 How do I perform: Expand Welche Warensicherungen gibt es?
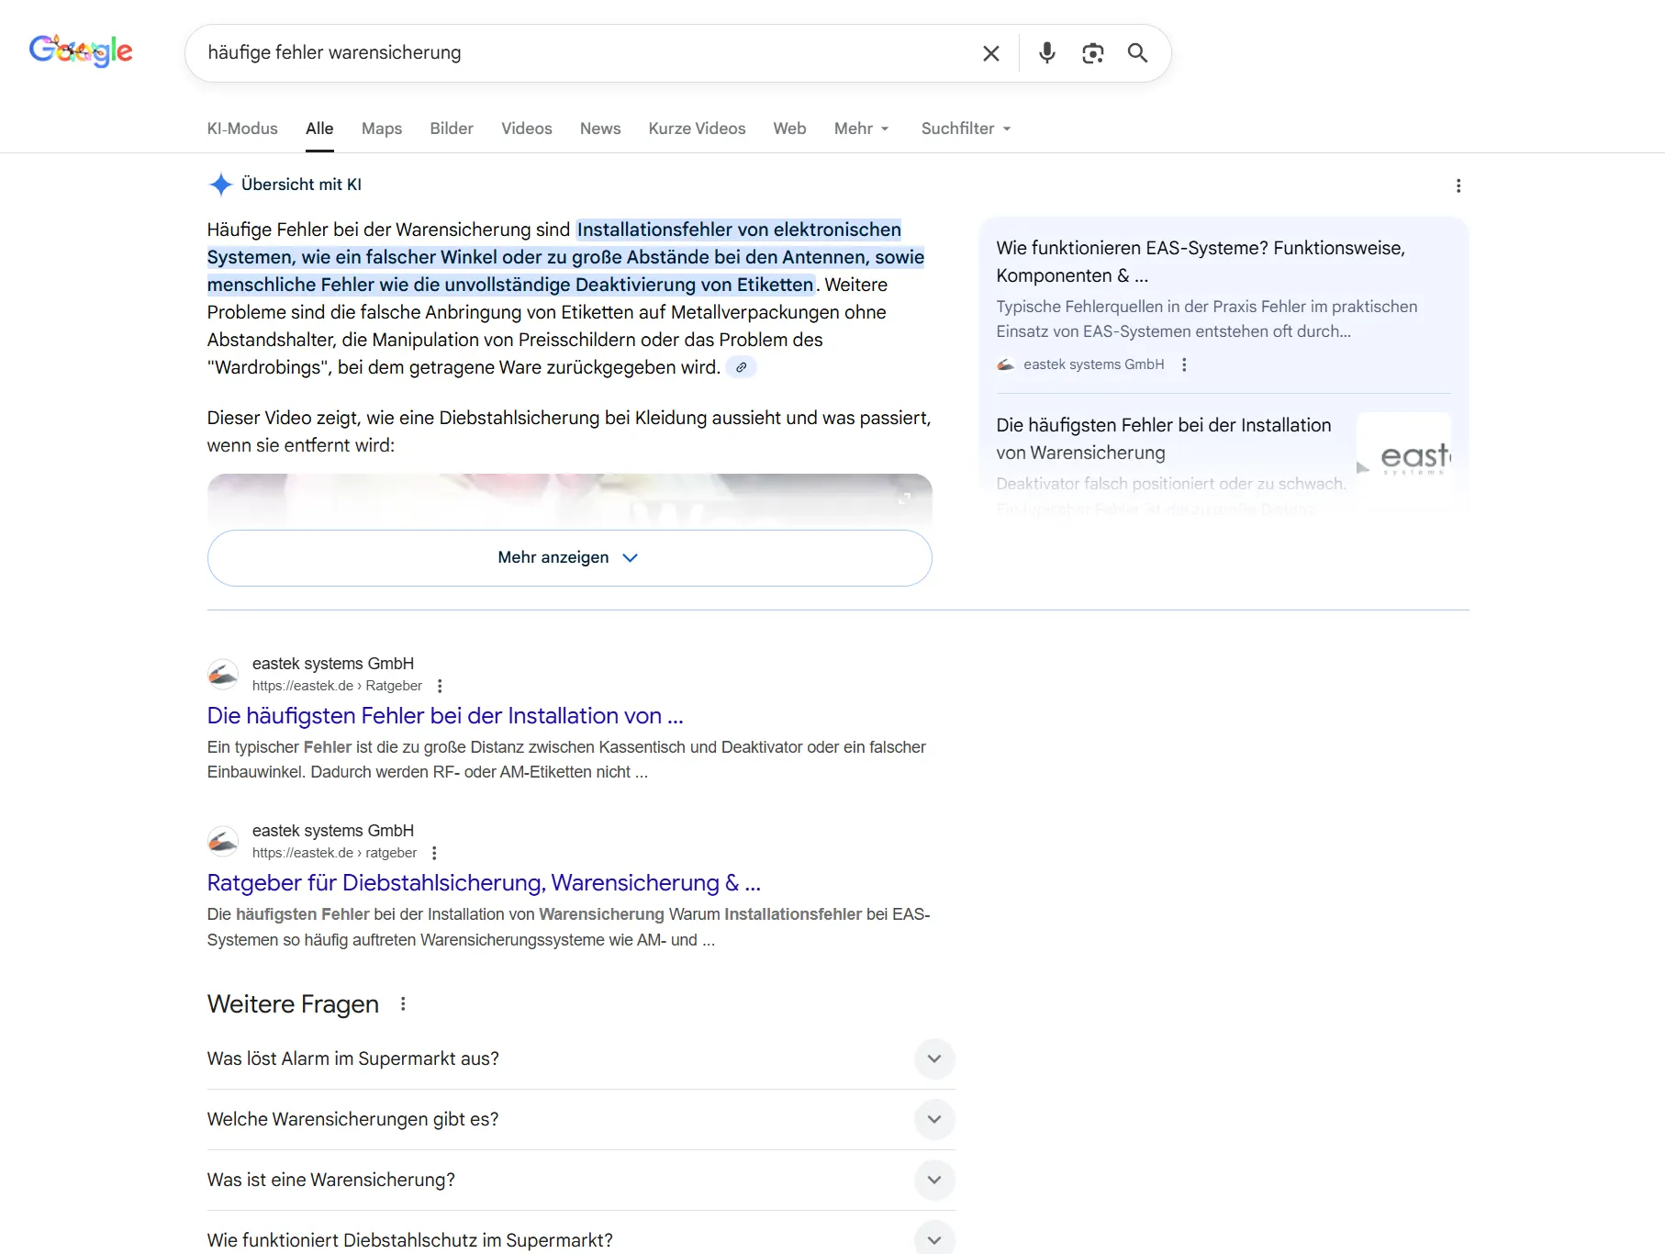coord(934,1119)
